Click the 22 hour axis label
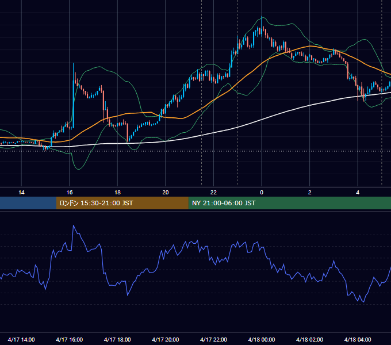This screenshot has height=345, width=391. coord(213,193)
